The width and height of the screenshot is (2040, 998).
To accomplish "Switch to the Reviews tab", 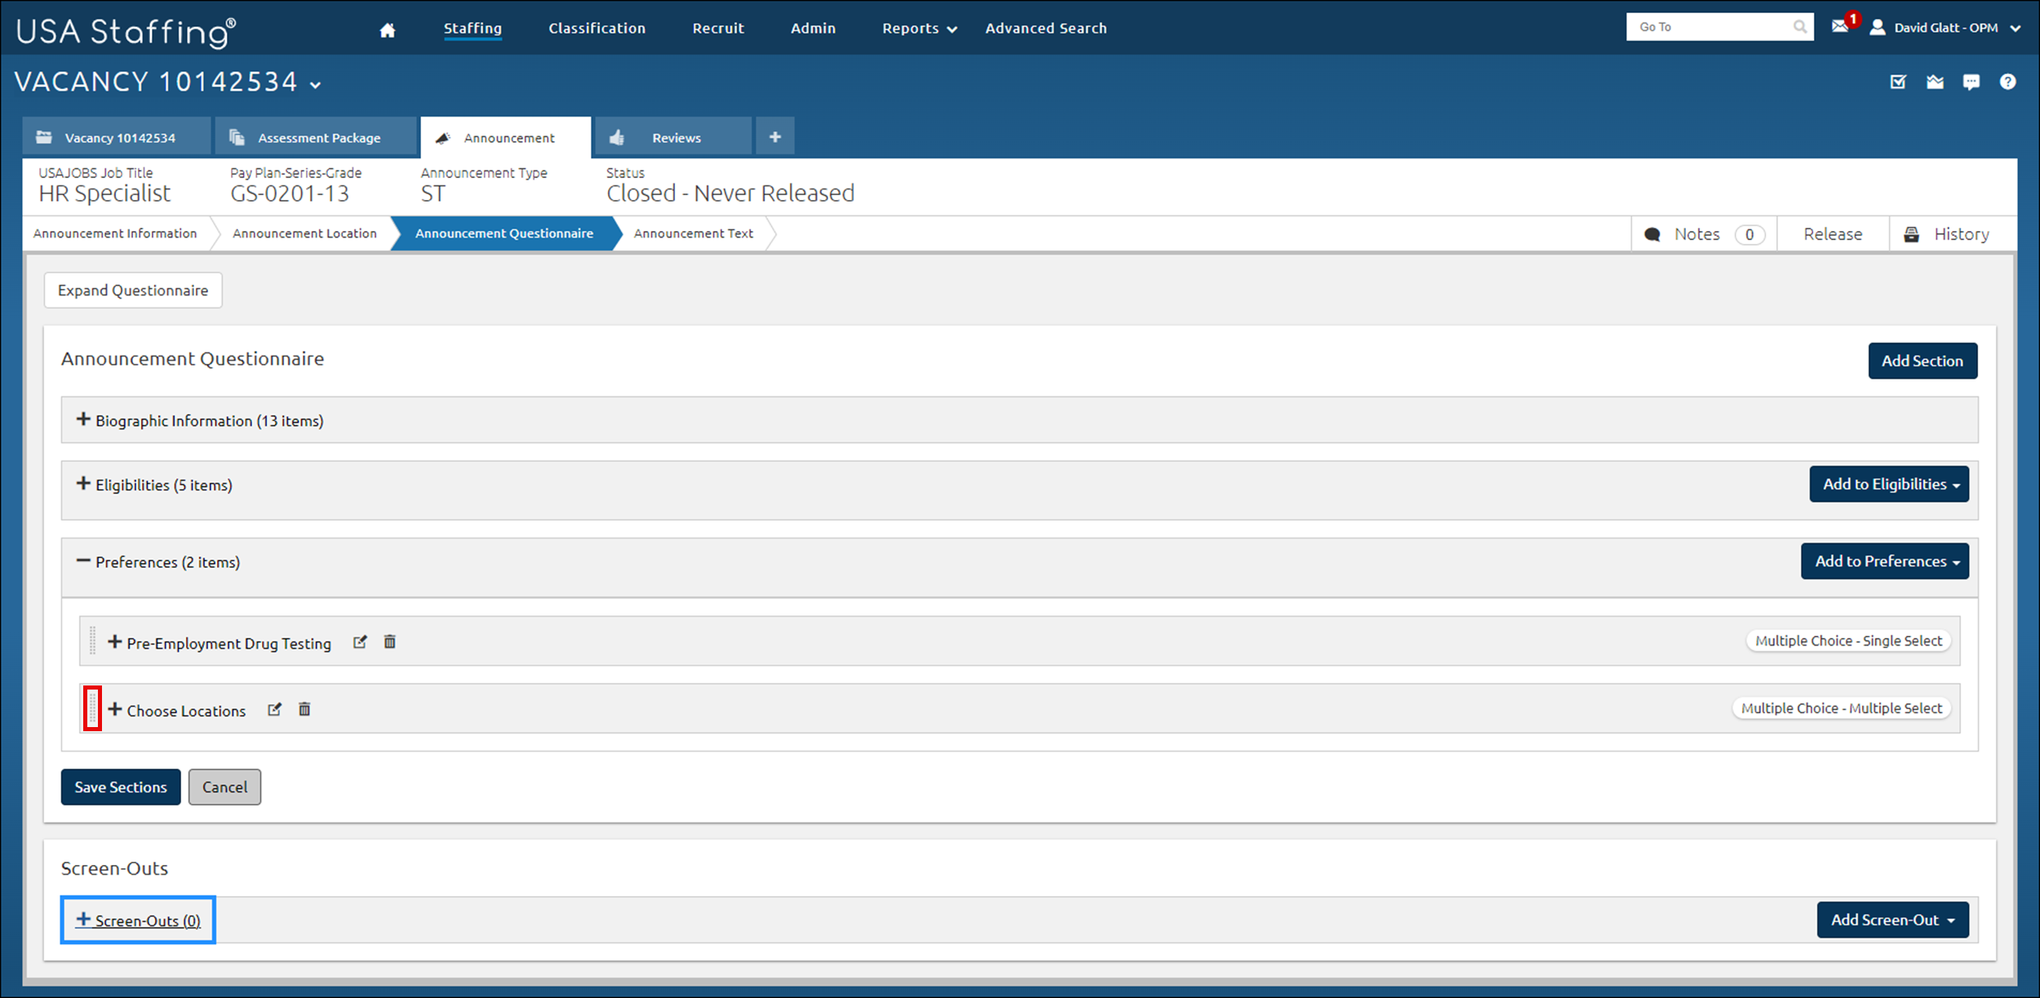I will 673,136.
